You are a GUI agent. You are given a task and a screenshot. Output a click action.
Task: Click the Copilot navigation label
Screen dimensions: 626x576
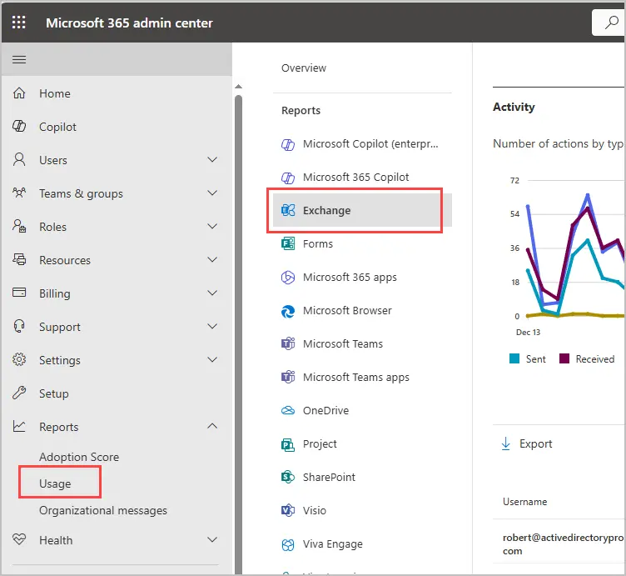pyautogui.click(x=58, y=127)
